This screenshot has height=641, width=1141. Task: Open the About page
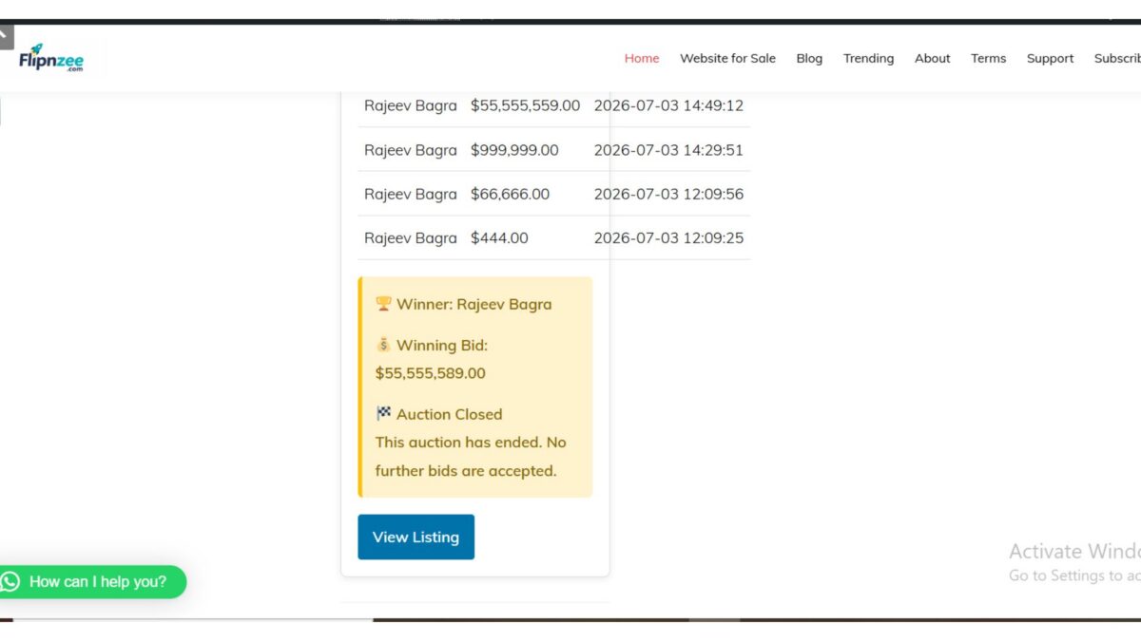[x=932, y=58]
